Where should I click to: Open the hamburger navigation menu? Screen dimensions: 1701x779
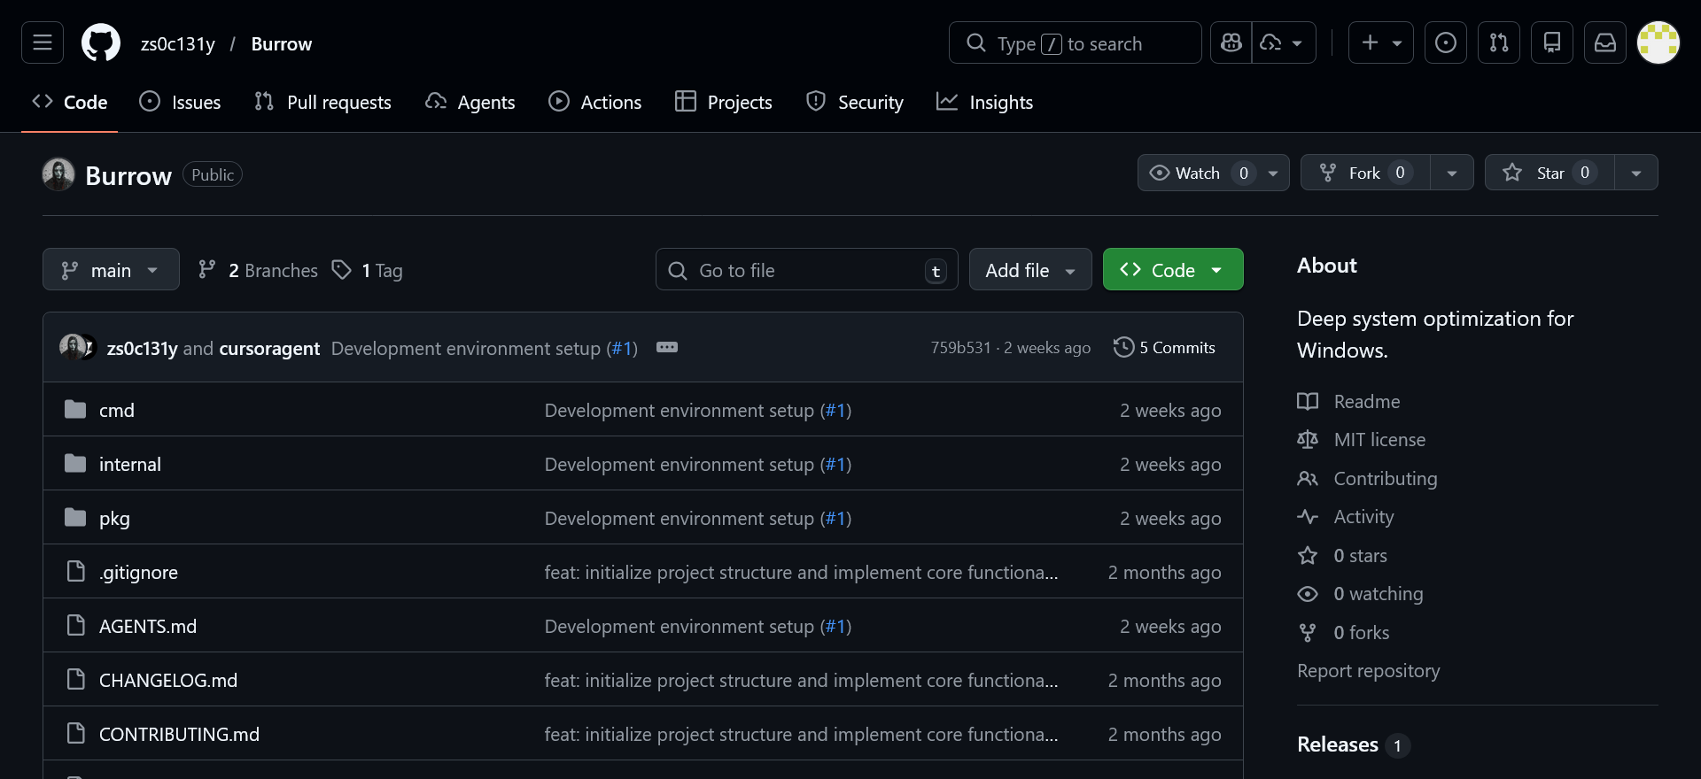tap(43, 42)
